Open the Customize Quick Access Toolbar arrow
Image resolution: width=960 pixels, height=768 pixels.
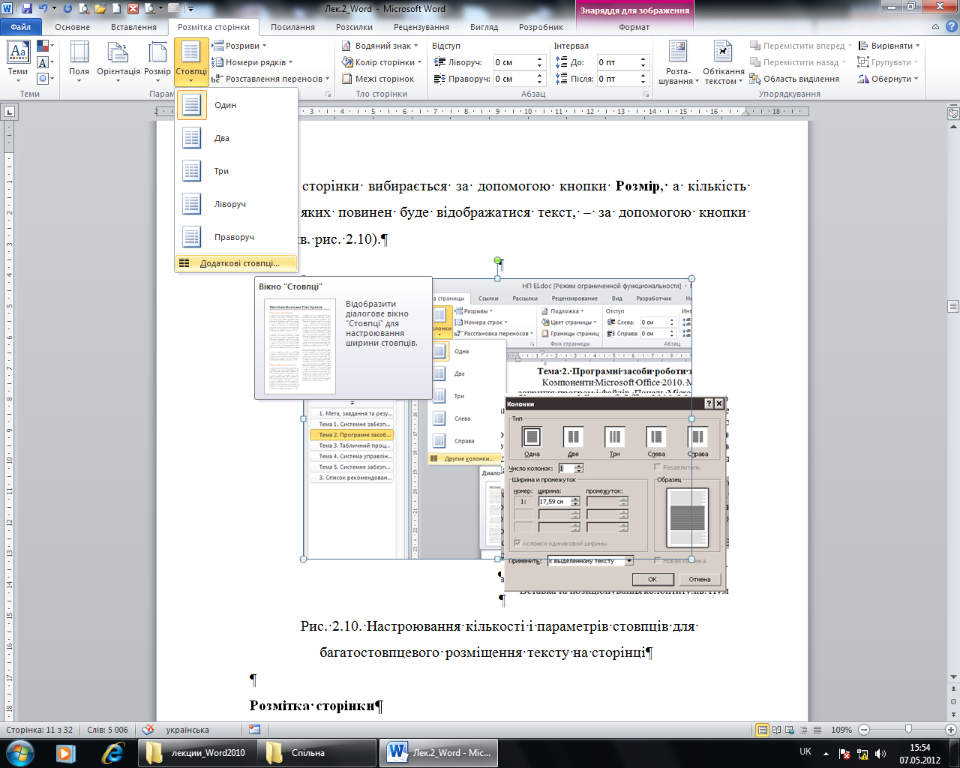tap(190, 9)
